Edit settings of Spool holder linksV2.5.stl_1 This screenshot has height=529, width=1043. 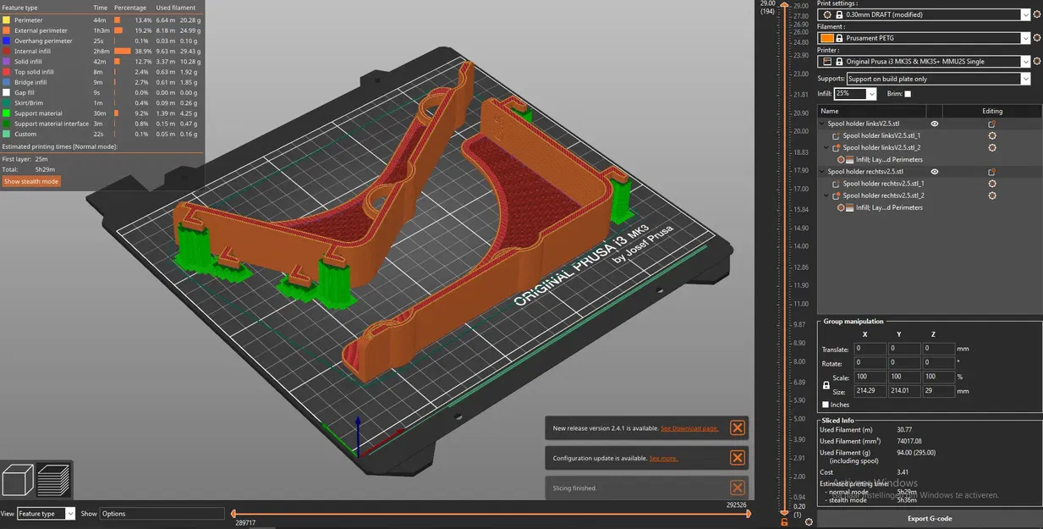pyautogui.click(x=992, y=135)
